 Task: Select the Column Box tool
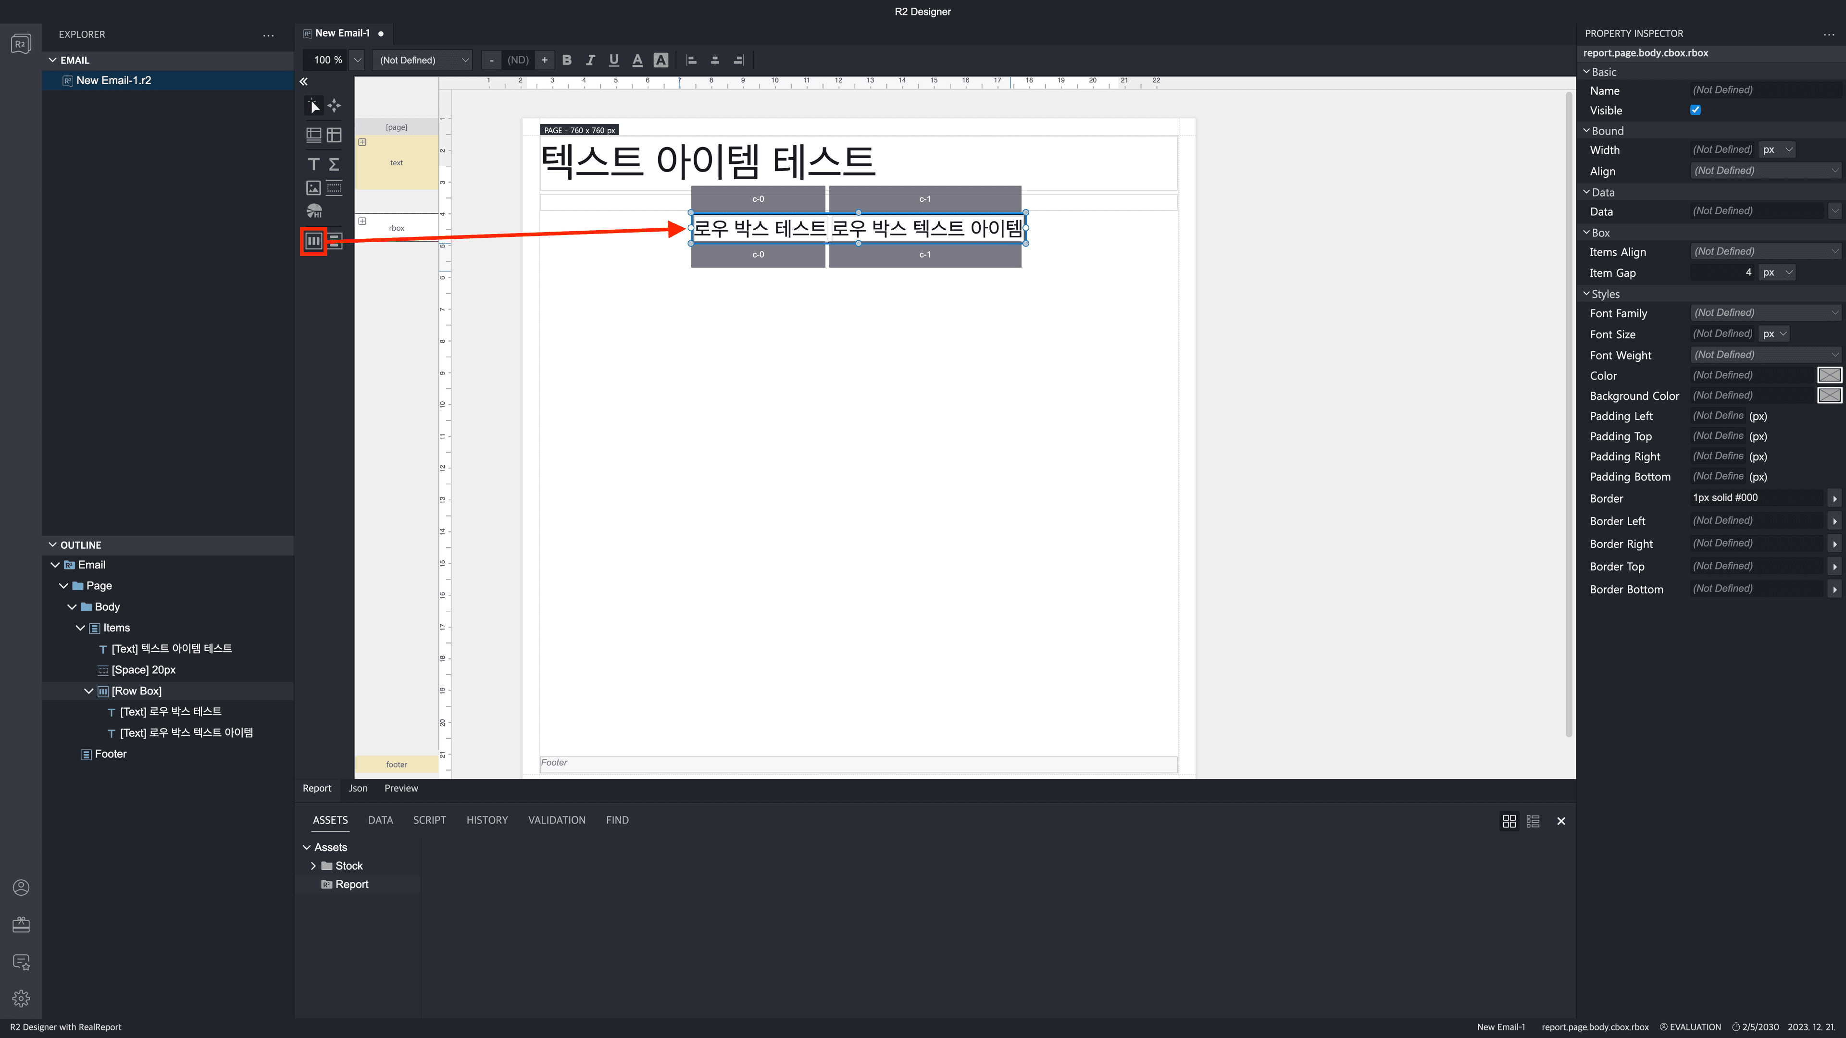(x=335, y=241)
